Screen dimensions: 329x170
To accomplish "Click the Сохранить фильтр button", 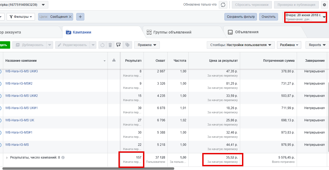I will 241,17.
